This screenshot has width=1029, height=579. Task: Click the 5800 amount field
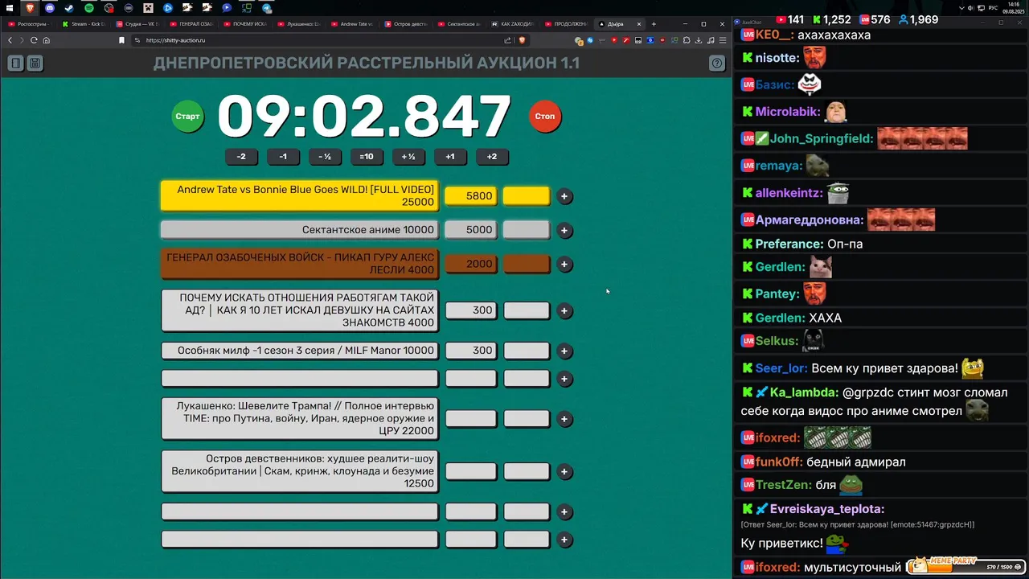(x=470, y=196)
